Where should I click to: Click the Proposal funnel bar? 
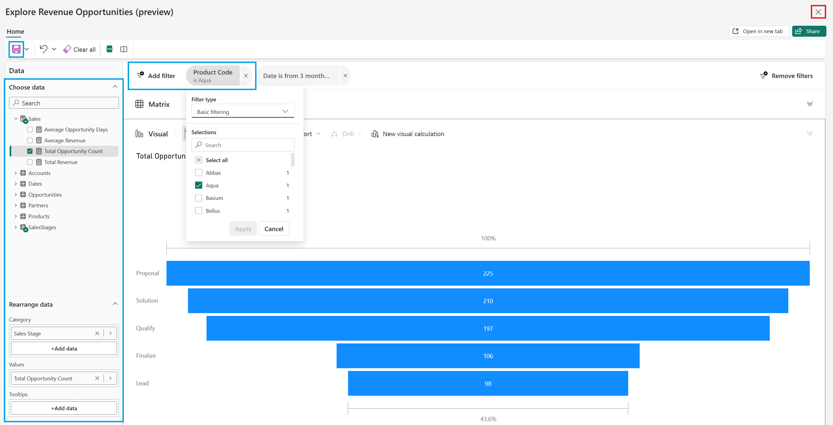tap(488, 273)
